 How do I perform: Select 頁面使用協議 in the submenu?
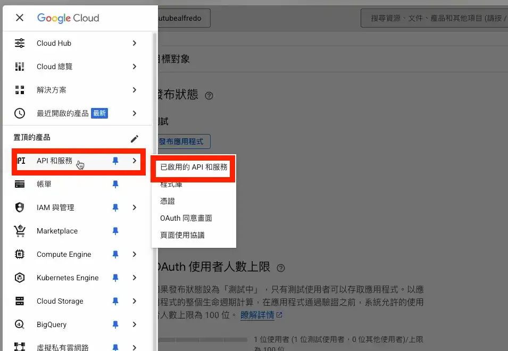[x=194, y=235]
